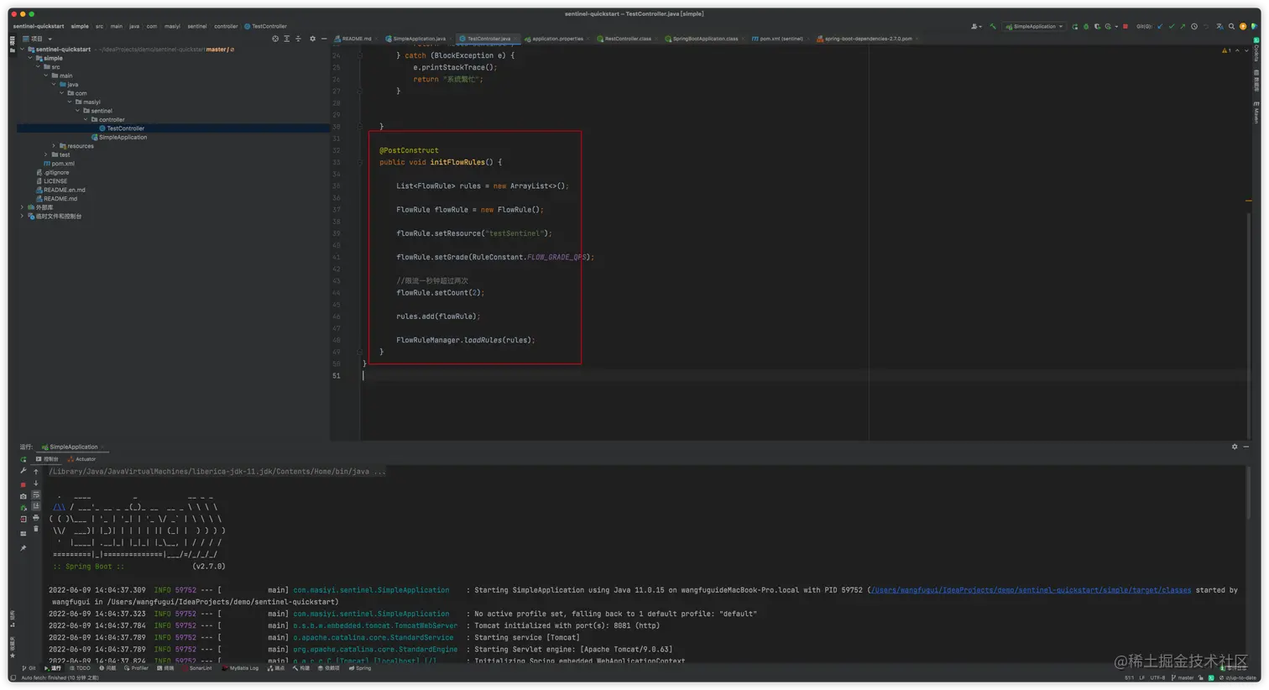
Task: Open Search Everywhere magnifier icon
Action: click(1231, 26)
